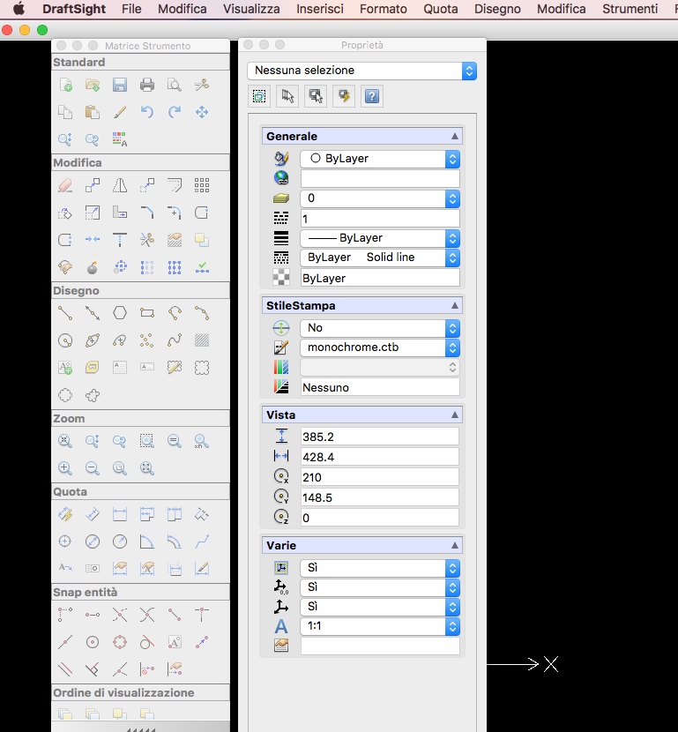Open the annotation scale 1:1 dropdown

[380, 626]
